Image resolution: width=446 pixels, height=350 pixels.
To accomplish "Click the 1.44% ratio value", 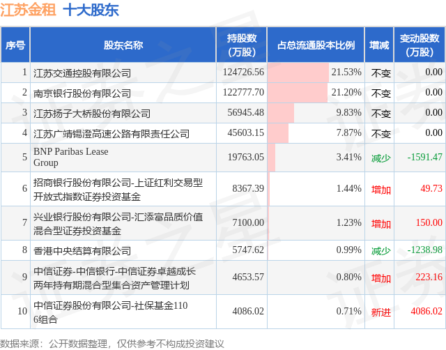I will pyautogui.click(x=348, y=188).
